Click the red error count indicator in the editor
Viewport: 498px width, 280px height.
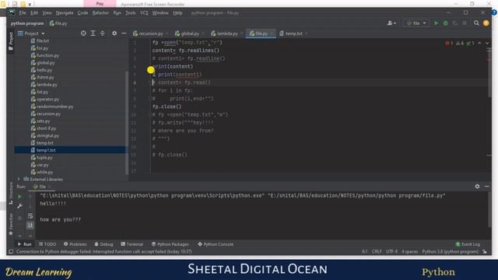click(x=449, y=44)
